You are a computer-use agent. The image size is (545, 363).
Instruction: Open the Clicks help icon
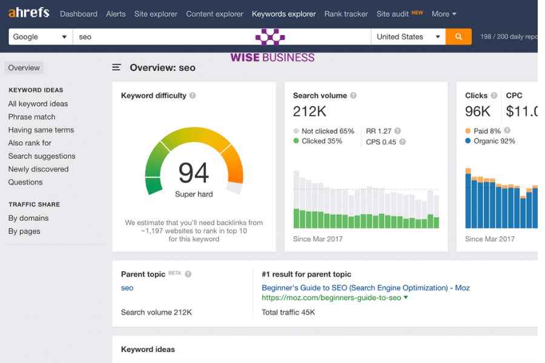494,96
